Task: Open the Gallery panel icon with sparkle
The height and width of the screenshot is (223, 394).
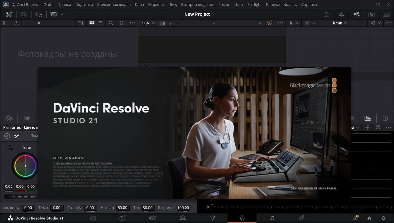Action: tap(9, 14)
